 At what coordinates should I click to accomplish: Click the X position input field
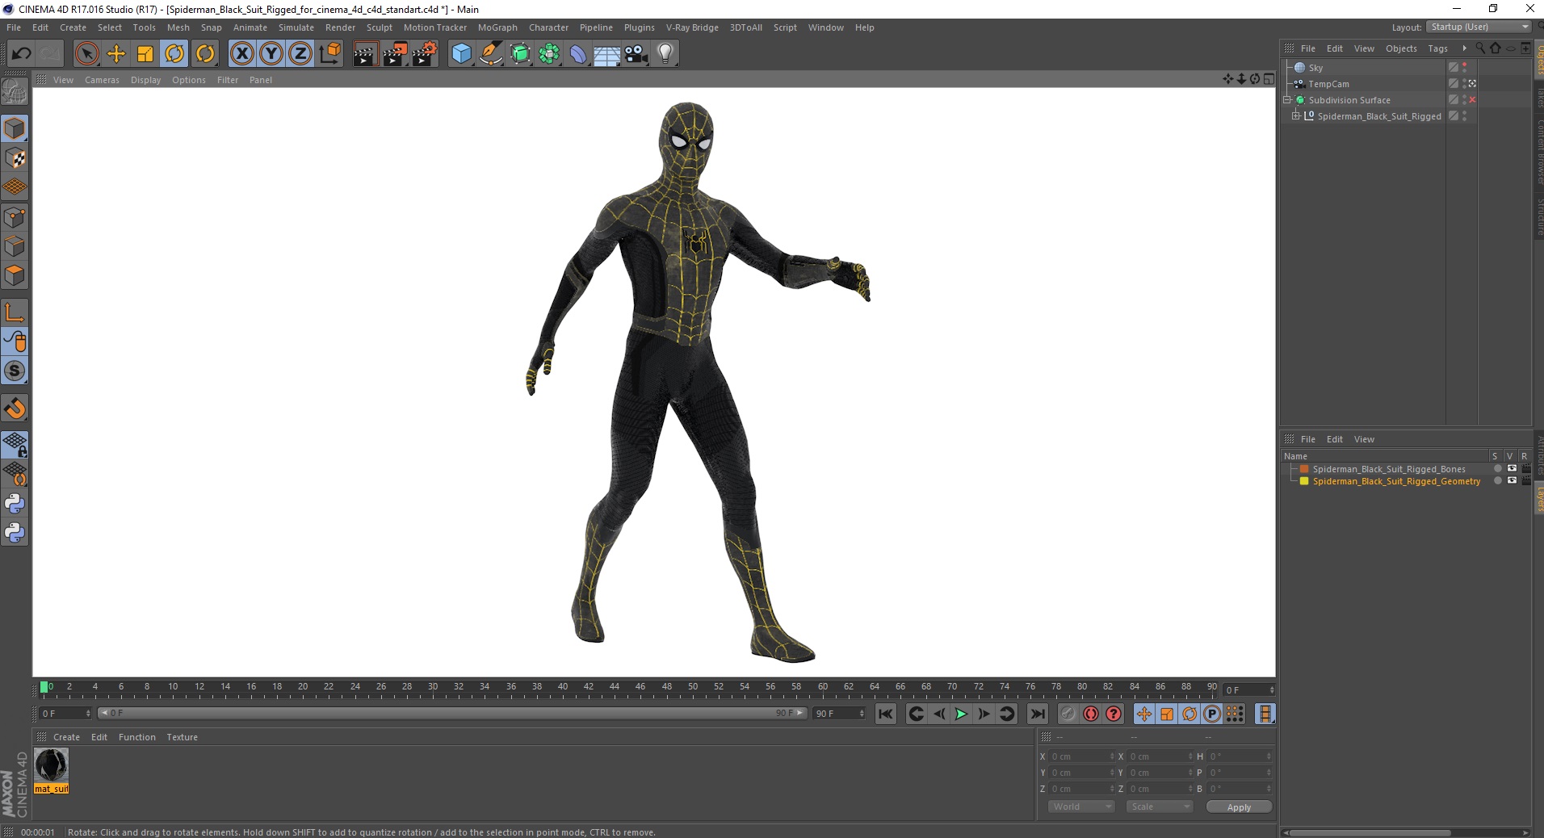[x=1082, y=756]
